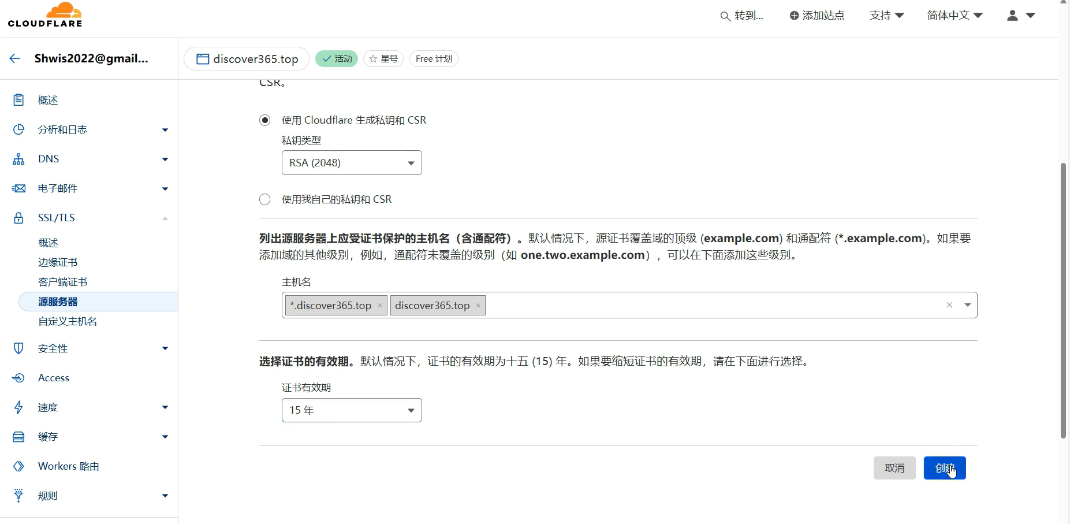Click the Workers 路由 sidebar label
The image size is (1070, 524).
(69, 466)
